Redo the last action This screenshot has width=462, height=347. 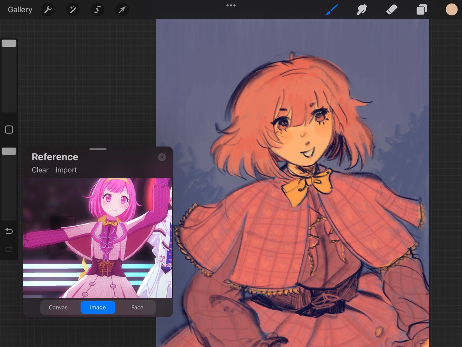pyautogui.click(x=9, y=249)
